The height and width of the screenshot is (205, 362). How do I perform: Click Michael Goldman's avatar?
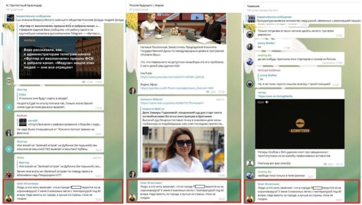(x=250, y=84)
